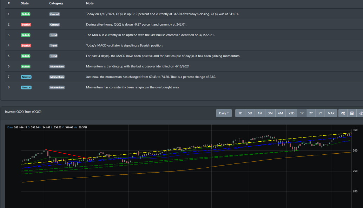This screenshot has height=208, width=363.
Task: Click the State column header
Action: pos(25,4)
